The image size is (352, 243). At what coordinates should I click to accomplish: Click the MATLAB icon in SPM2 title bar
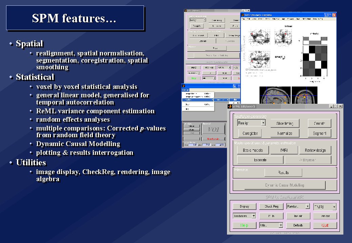230,106
